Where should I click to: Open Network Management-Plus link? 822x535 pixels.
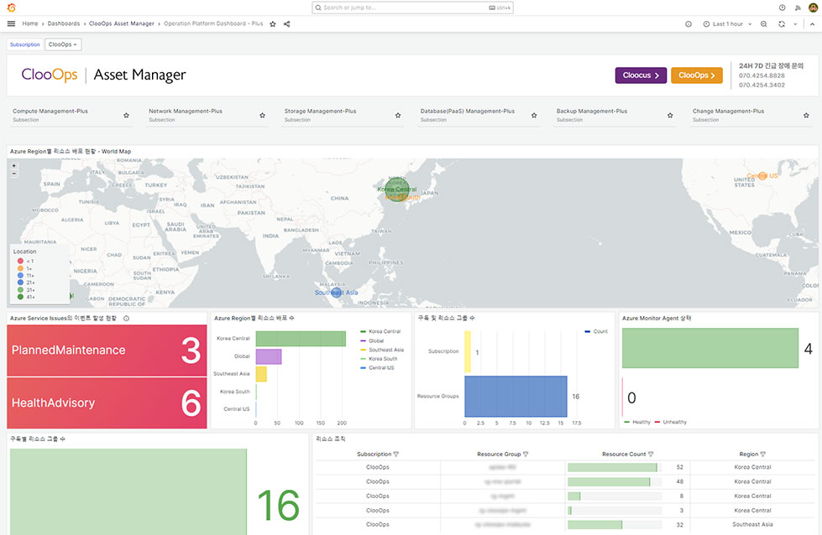coord(186,111)
